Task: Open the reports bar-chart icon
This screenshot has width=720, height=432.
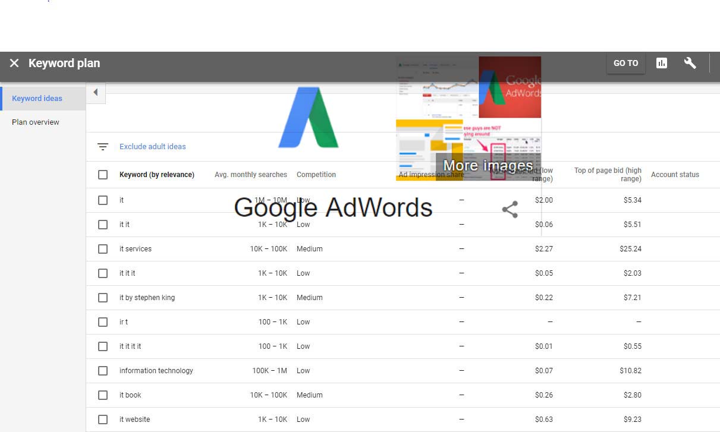Action: coord(661,62)
